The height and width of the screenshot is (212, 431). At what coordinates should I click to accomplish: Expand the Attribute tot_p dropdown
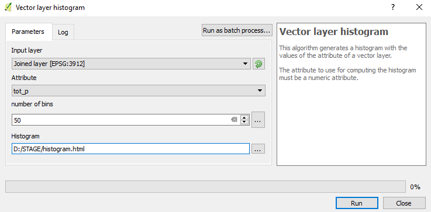click(139, 91)
